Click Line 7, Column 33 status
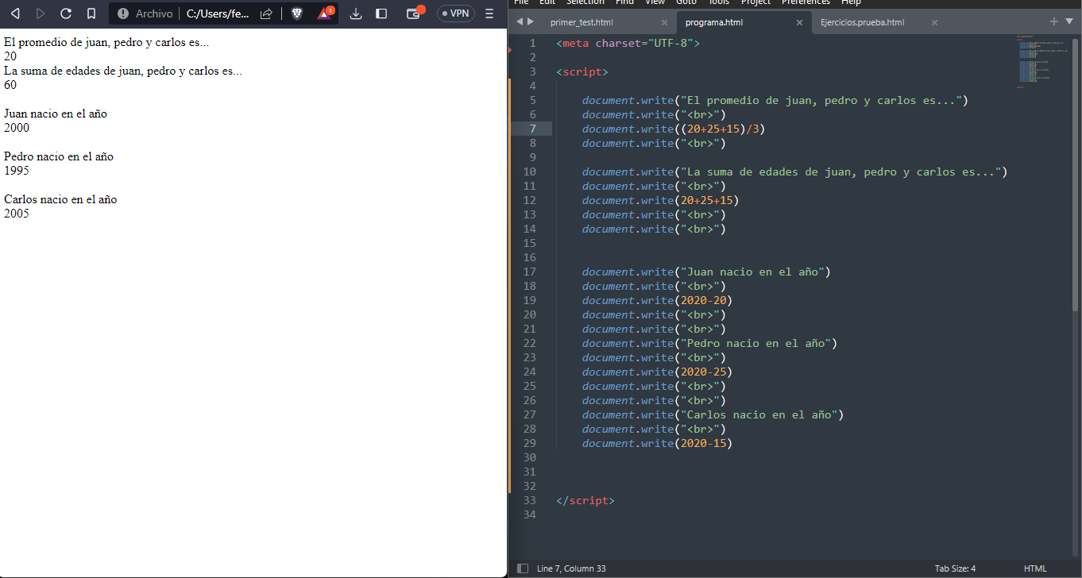1082x578 pixels. click(x=571, y=568)
